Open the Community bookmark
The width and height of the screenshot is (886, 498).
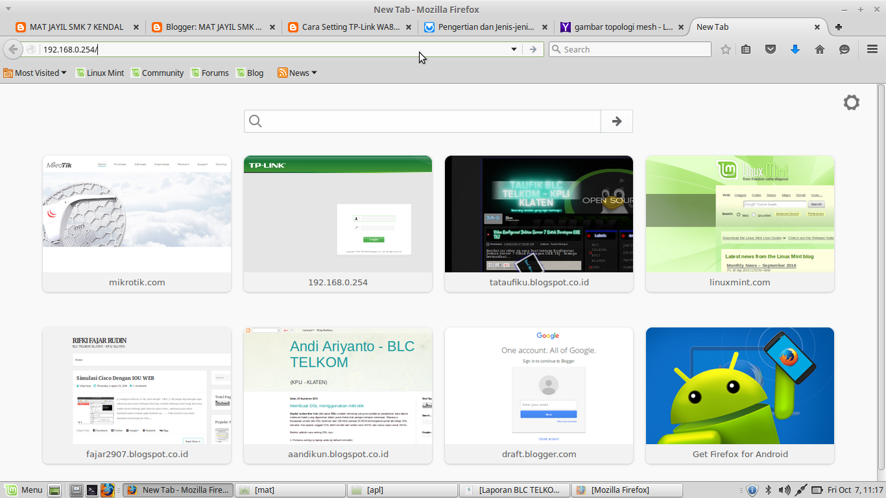point(158,73)
